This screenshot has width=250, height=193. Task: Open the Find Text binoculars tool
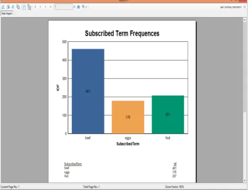(x=78, y=7)
